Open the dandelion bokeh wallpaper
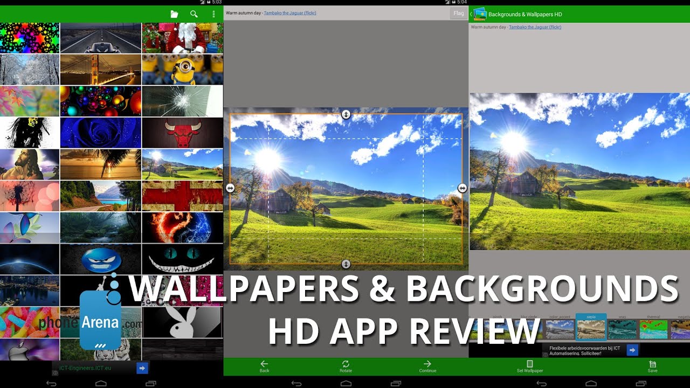The height and width of the screenshot is (388, 690). 30,196
